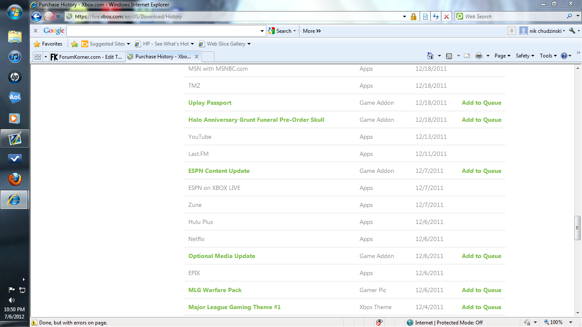Screen dimensions: 582x327
Task: Click the Add to Favorites Bar icon
Action: pos(75,44)
